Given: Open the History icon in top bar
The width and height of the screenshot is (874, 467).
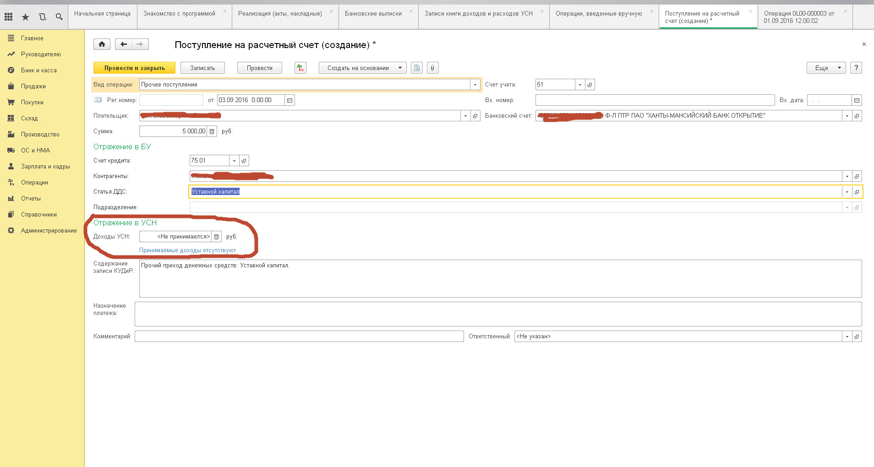Looking at the screenshot, I should pyautogui.click(x=43, y=17).
